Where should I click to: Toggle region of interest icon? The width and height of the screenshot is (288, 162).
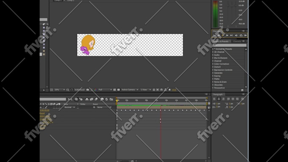click(115, 90)
